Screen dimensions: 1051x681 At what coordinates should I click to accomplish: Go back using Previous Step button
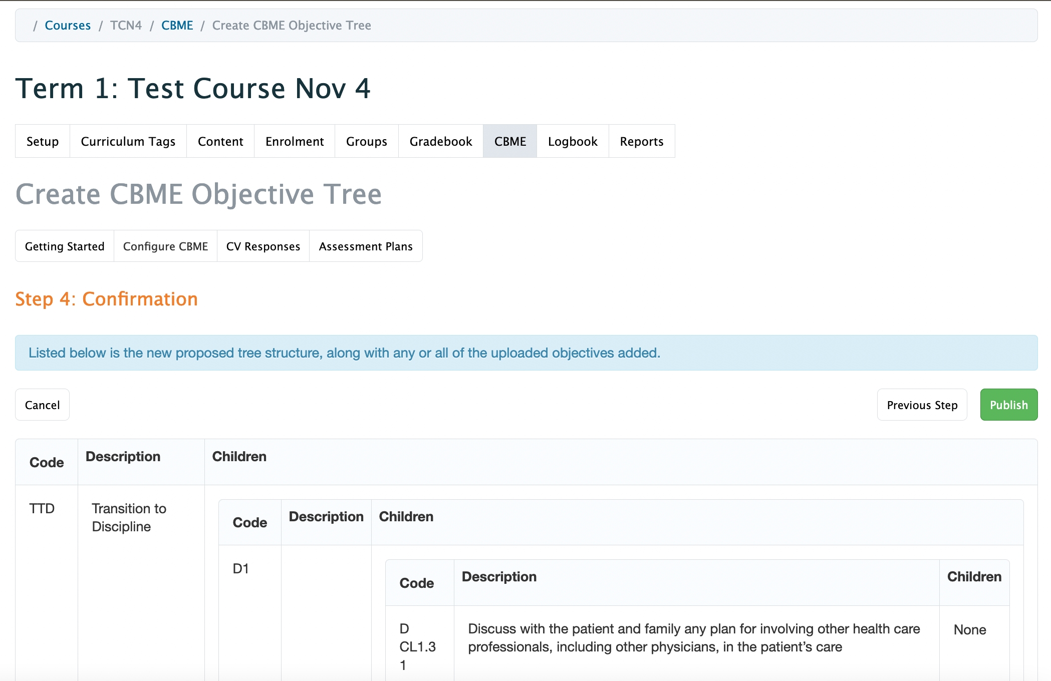922,405
